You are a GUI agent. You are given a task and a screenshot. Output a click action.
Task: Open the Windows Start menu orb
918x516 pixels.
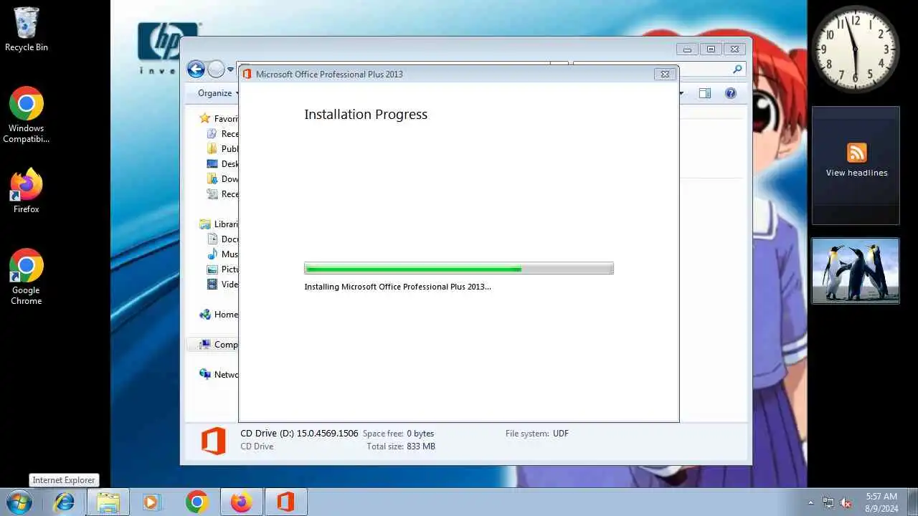(x=18, y=502)
